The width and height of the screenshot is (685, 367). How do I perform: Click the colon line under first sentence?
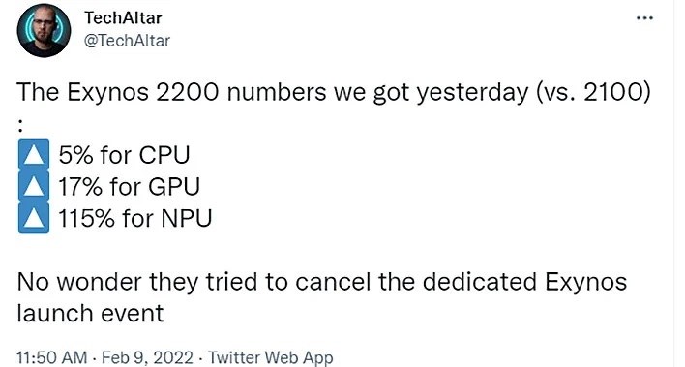coord(19,125)
